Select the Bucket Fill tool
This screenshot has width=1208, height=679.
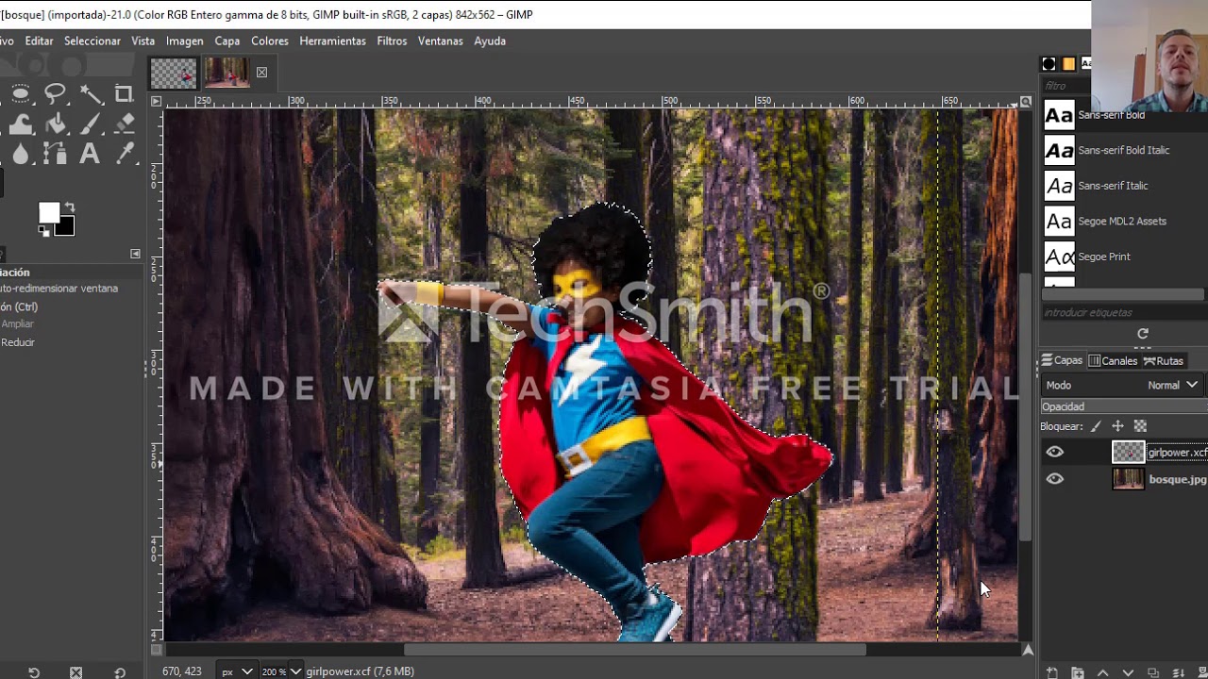[55, 124]
